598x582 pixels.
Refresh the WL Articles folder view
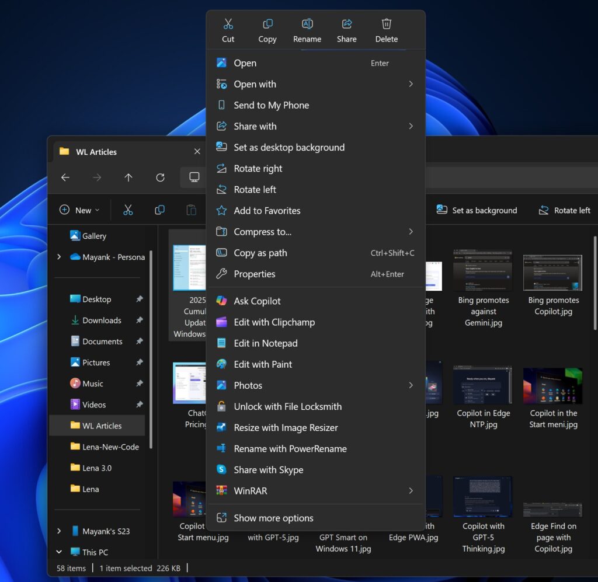pyautogui.click(x=160, y=177)
